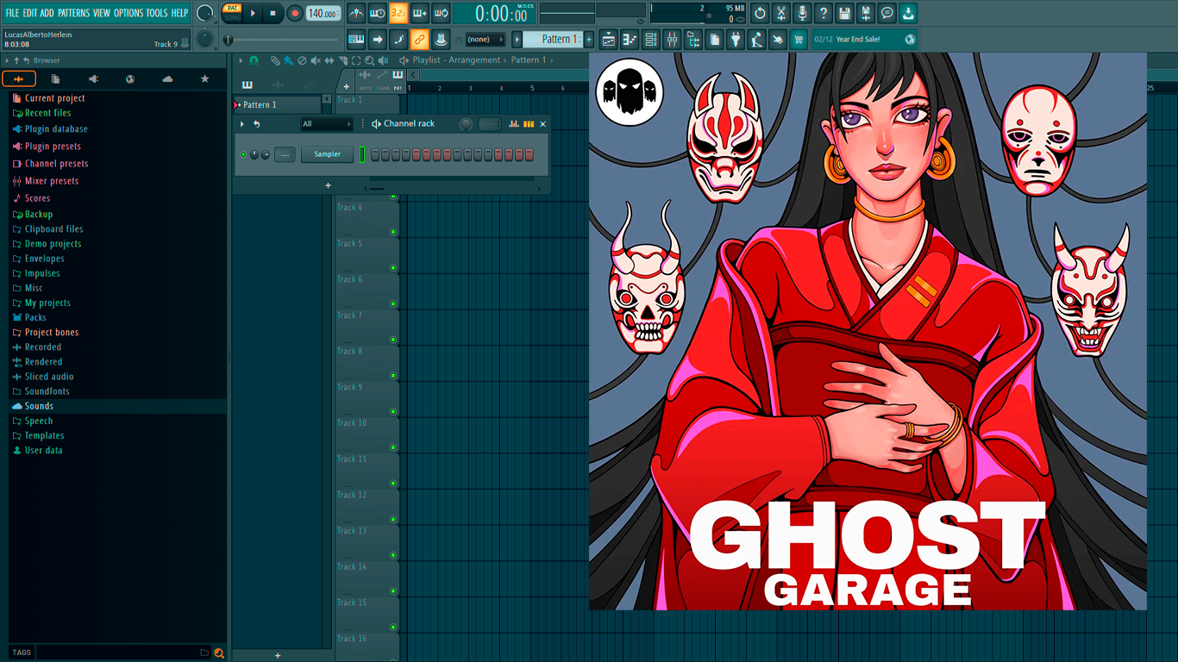Image resolution: width=1178 pixels, height=662 pixels.
Task: Click the Sampler channel button
Action: point(327,154)
